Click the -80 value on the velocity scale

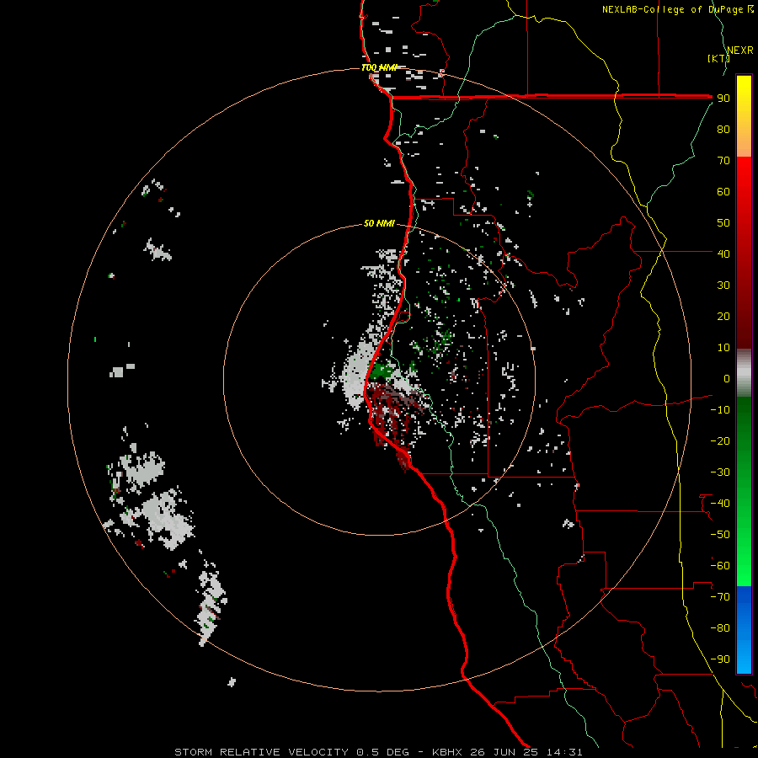[x=720, y=628]
